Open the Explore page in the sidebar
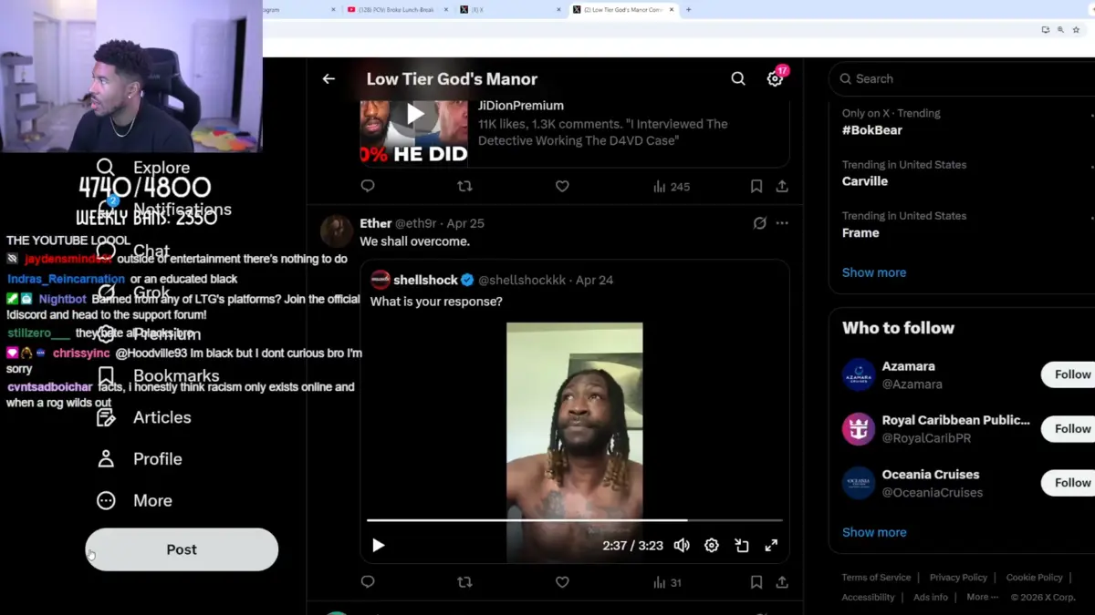The image size is (1095, 615). [144, 168]
